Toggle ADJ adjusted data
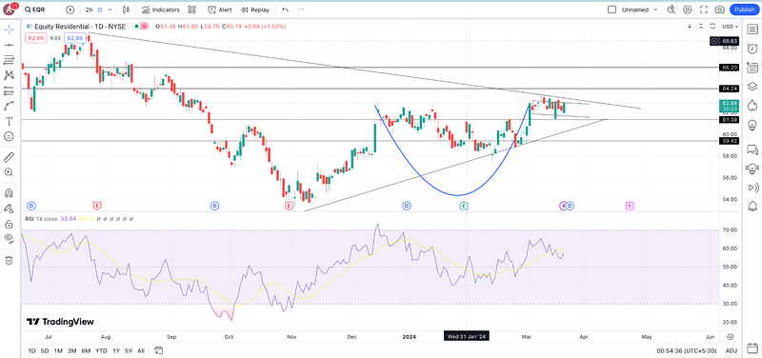 tap(731, 350)
